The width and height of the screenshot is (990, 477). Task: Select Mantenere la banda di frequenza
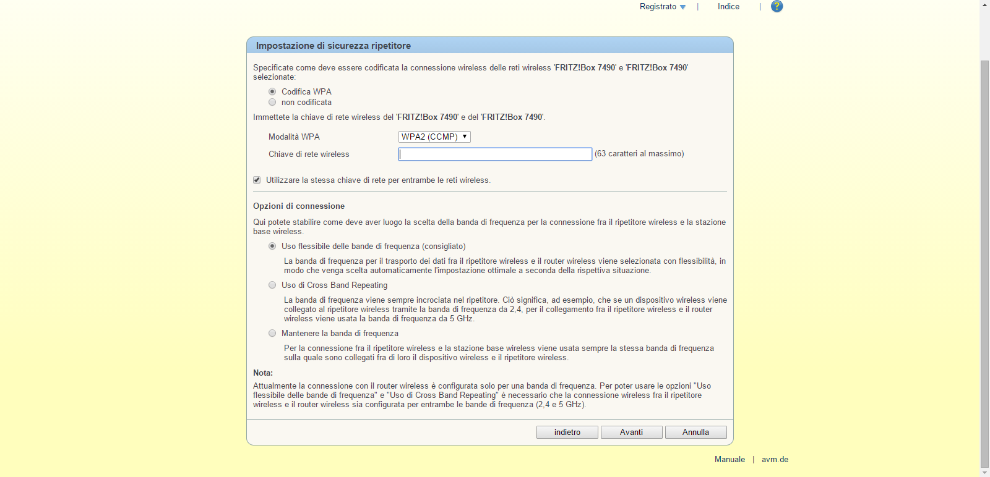pyautogui.click(x=272, y=334)
